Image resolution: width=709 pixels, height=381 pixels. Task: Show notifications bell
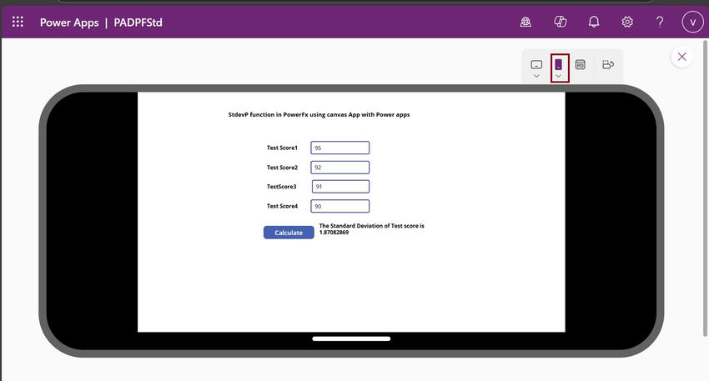tap(594, 22)
